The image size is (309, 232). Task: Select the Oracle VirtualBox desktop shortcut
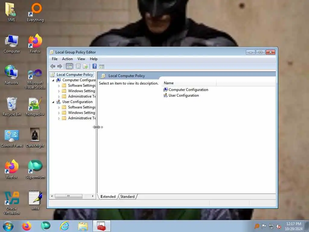[12, 203]
